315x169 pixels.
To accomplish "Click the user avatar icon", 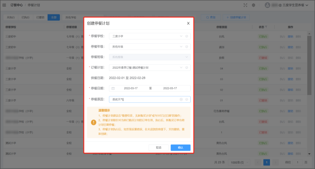I will (267, 5).
